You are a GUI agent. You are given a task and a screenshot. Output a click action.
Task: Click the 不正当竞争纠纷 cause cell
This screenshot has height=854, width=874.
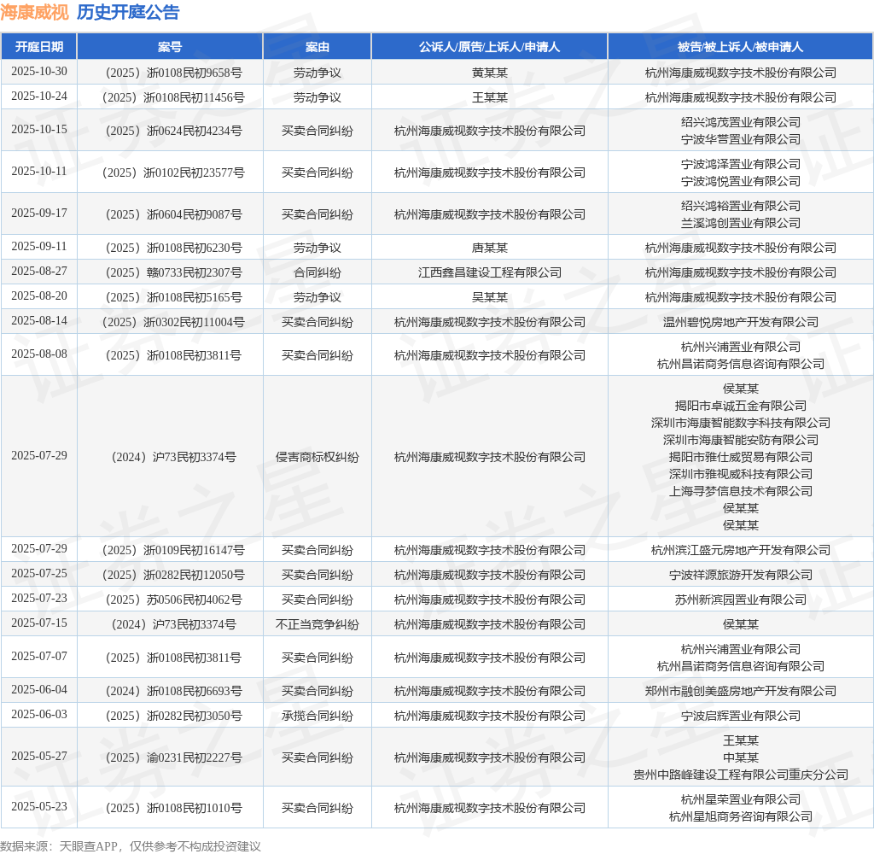318,625
